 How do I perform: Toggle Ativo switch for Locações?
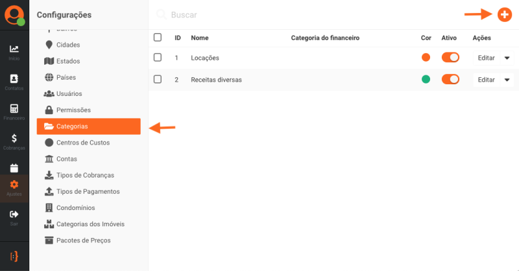pyautogui.click(x=450, y=58)
